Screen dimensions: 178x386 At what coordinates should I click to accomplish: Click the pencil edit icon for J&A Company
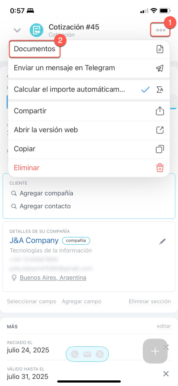point(162,242)
